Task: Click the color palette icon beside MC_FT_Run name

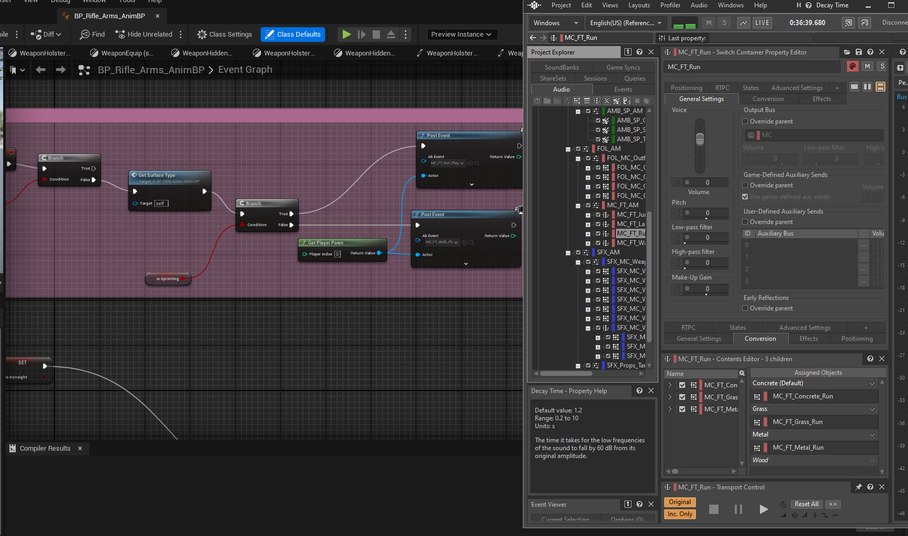Action: tap(853, 66)
